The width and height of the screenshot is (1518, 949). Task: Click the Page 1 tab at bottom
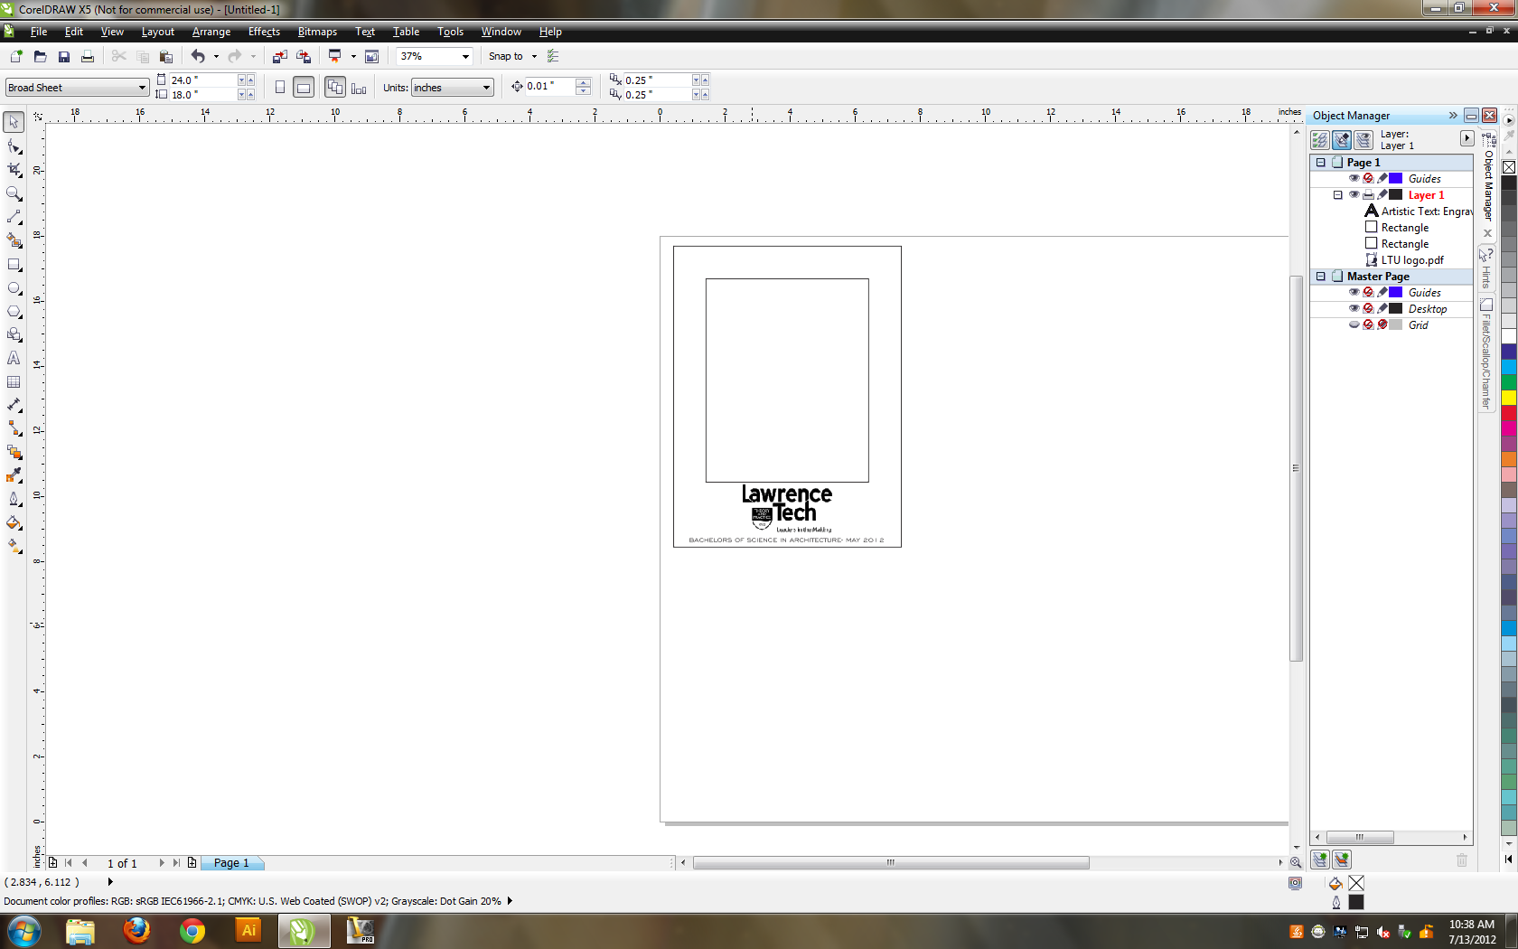[x=231, y=863]
